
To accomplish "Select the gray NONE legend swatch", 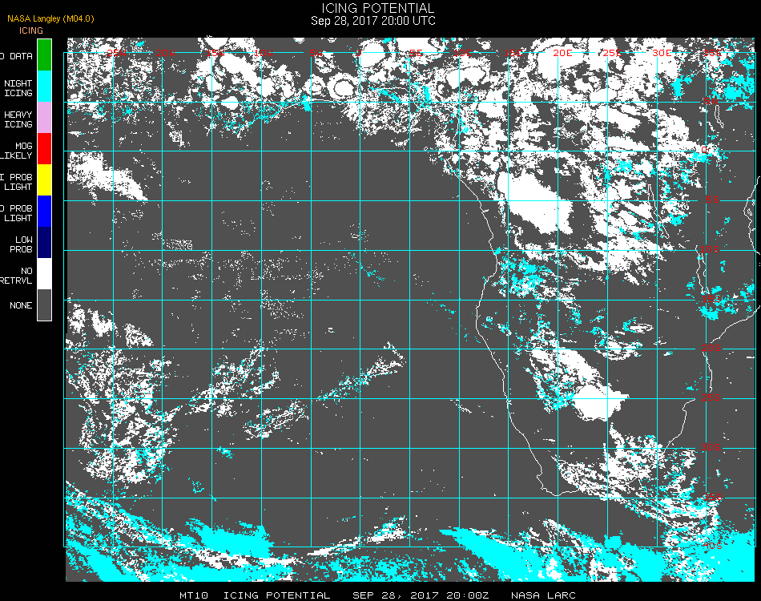I will [45, 305].
